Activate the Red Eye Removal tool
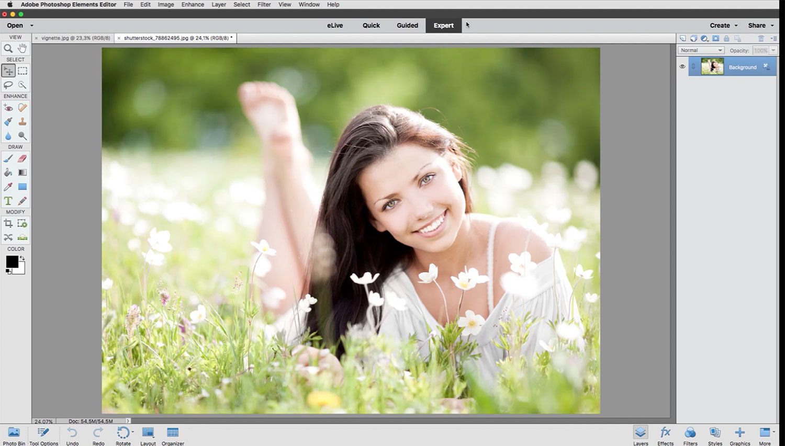Image resolution: width=785 pixels, height=446 pixels. point(8,108)
